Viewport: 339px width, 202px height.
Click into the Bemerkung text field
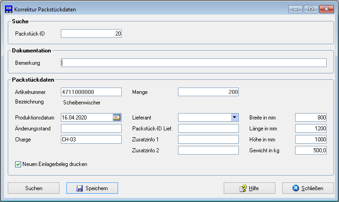tap(194, 62)
